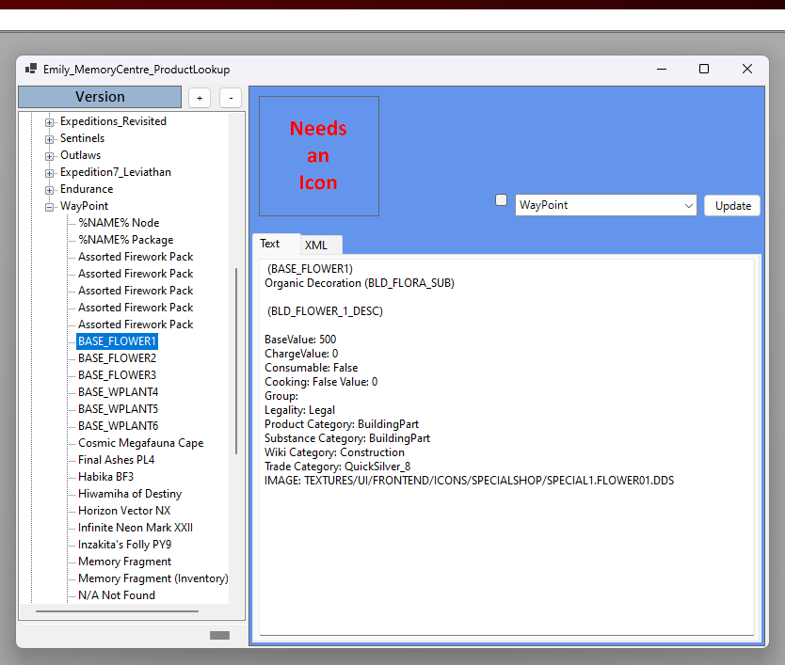Click the Update button
This screenshot has height=665, width=785.
(732, 206)
